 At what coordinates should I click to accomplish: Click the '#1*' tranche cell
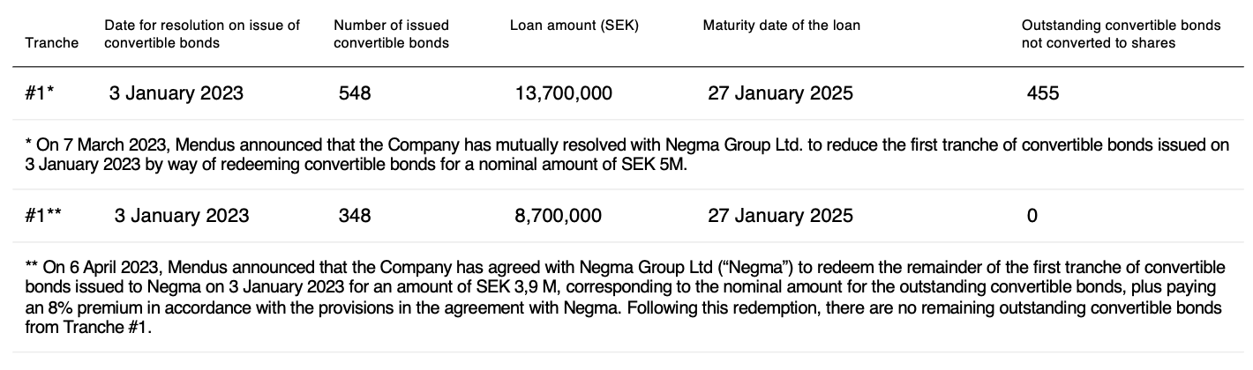[40, 92]
